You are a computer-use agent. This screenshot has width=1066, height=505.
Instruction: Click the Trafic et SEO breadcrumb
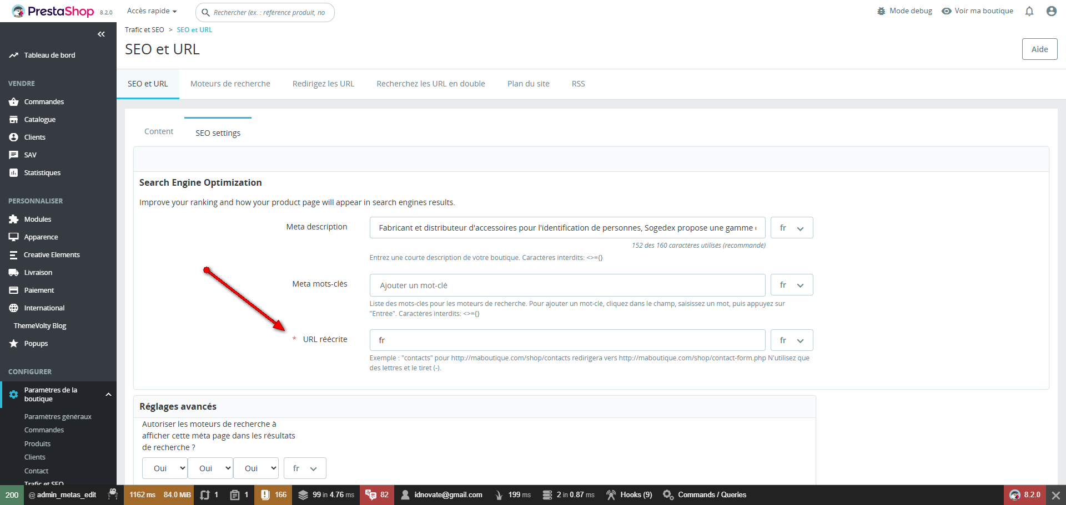(x=144, y=30)
